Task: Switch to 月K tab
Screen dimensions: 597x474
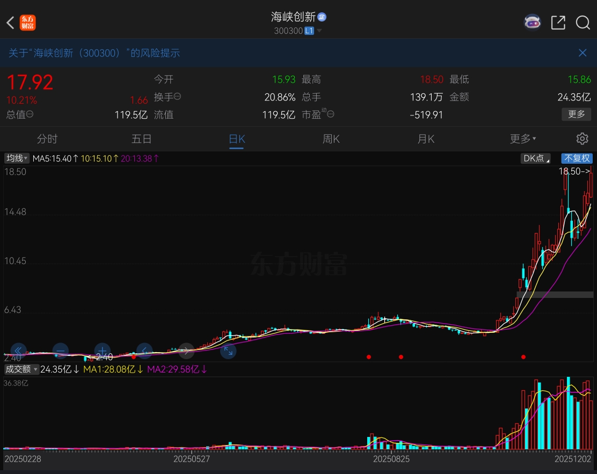Action: 426,138
